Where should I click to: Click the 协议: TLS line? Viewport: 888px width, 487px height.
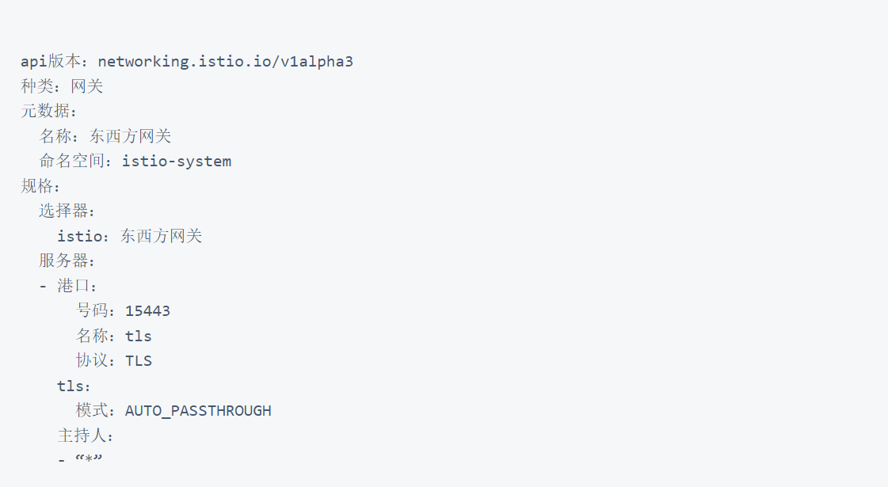click(x=113, y=360)
